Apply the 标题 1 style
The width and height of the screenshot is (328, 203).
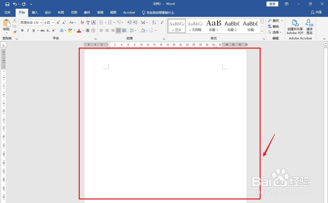214,26
